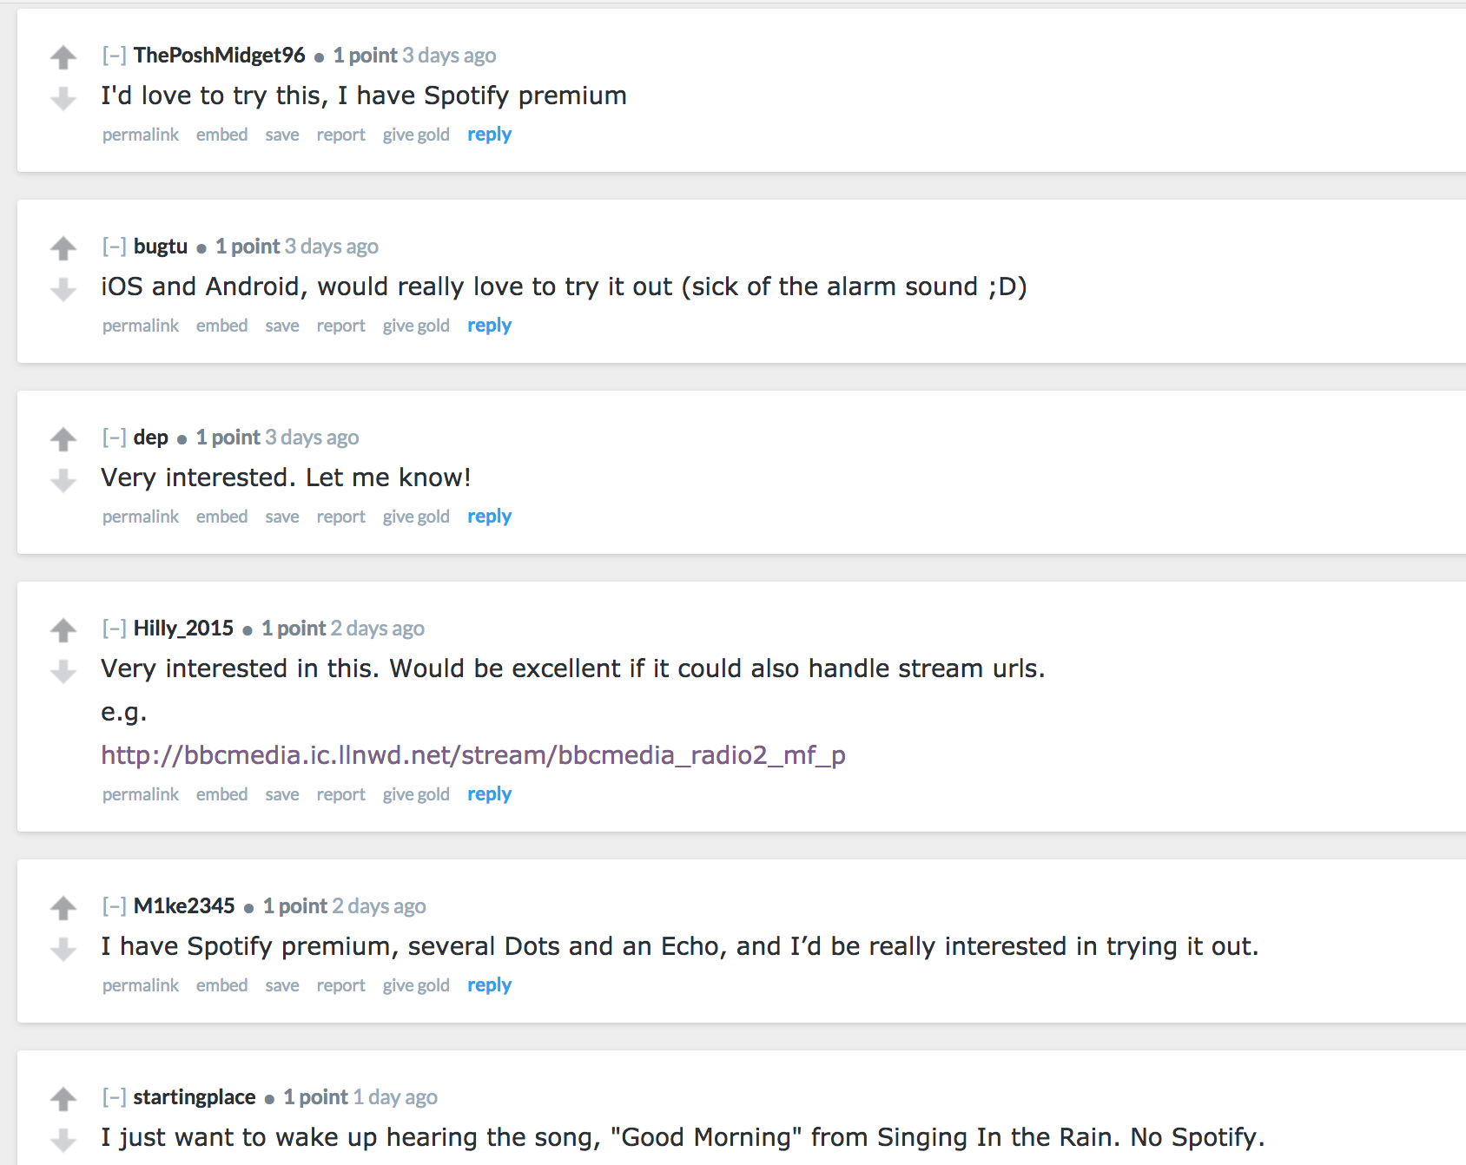Click embed under M1ke2345's comment
1466x1165 pixels.
[221, 985]
